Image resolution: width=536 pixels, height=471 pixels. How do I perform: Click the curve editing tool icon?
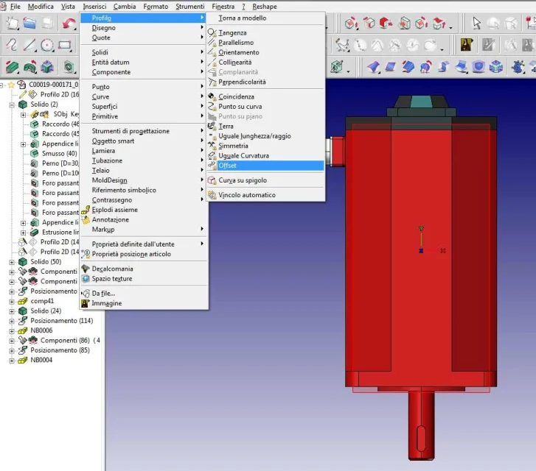[x=342, y=45]
